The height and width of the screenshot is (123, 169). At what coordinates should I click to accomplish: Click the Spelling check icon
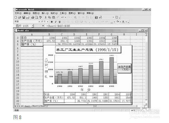point(41,17)
